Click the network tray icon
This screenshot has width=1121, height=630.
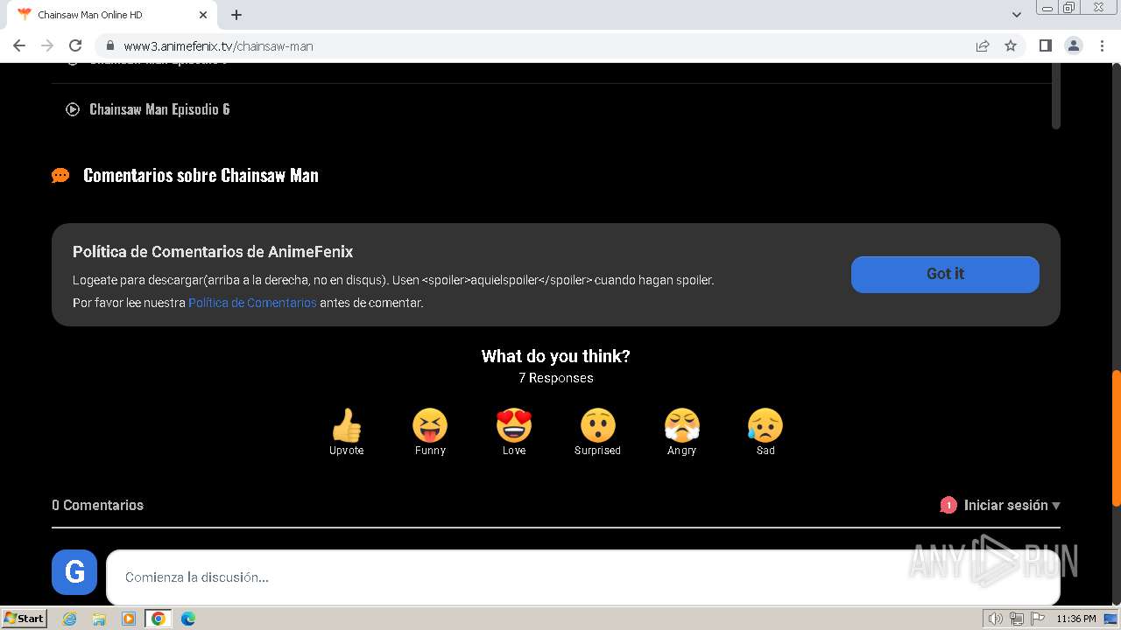tap(1017, 619)
